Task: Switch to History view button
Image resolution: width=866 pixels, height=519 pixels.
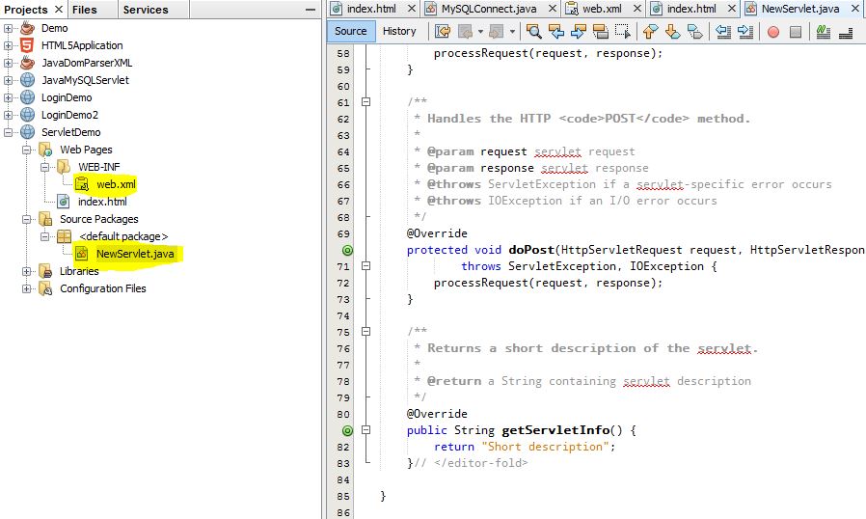Action: tap(399, 31)
